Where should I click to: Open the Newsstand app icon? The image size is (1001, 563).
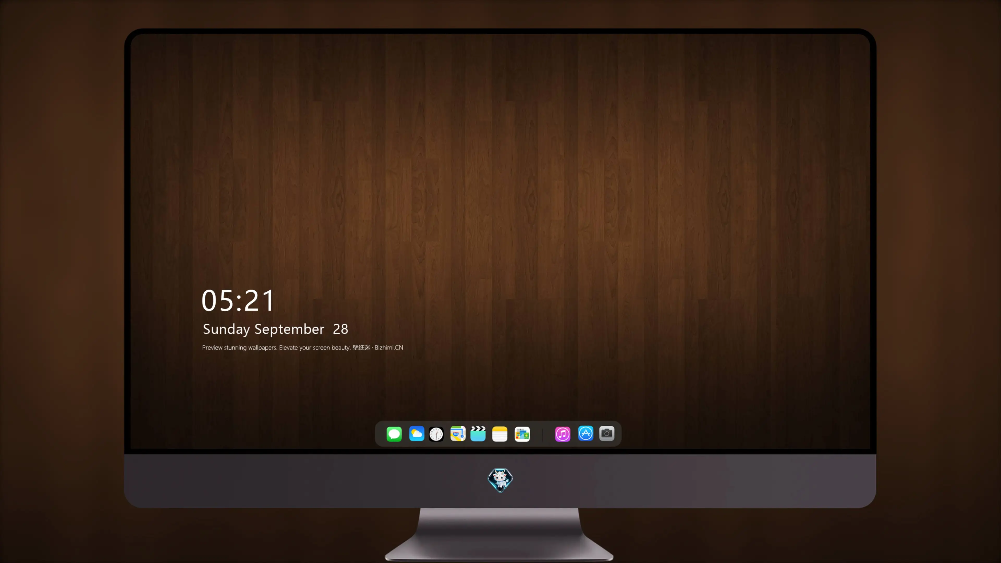coord(522,434)
